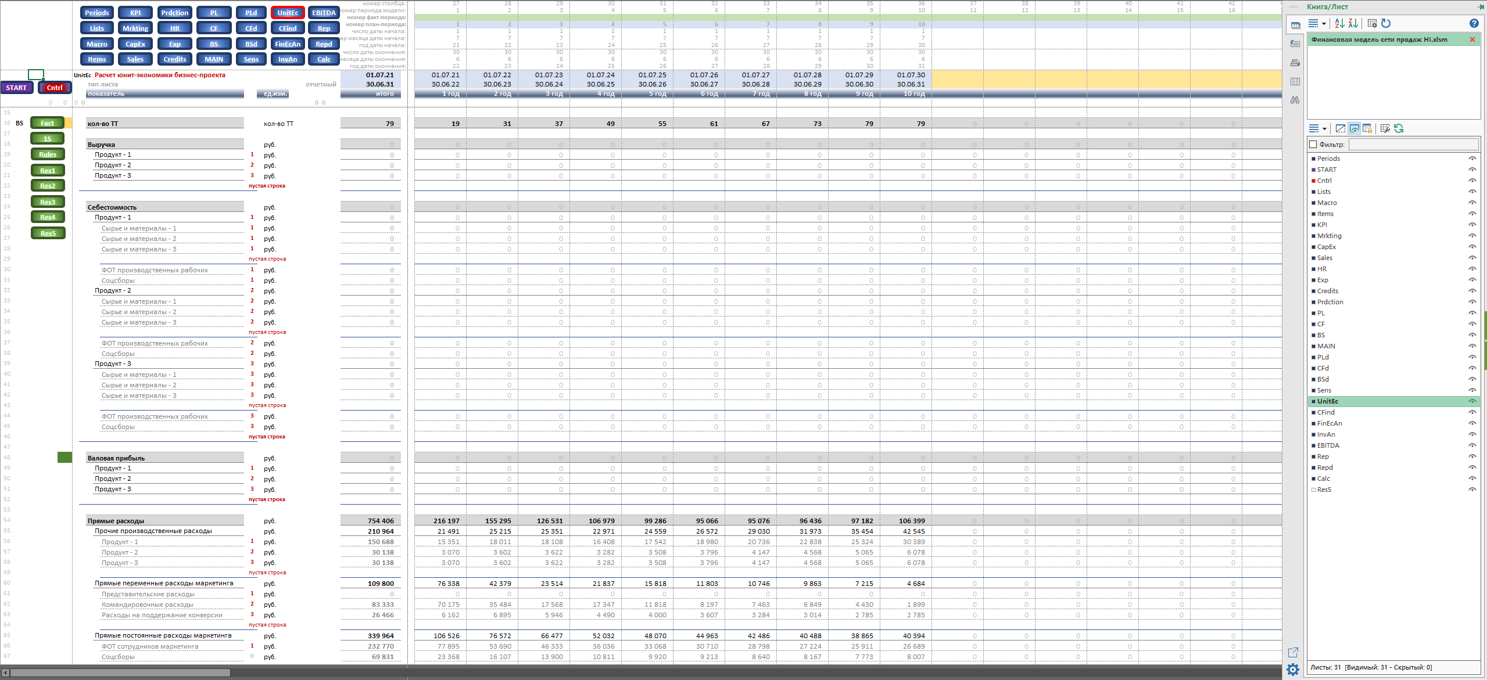Sort workbooks A to Z
The height and width of the screenshot is (680, 1487).
point(1339,23)
